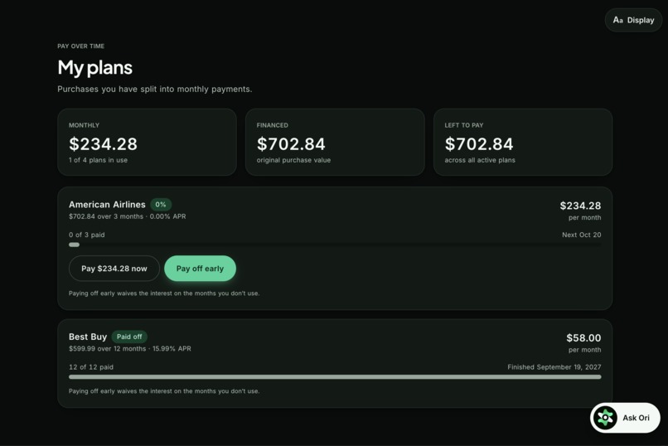Open the Ask Ori assistant

(625, 418)
